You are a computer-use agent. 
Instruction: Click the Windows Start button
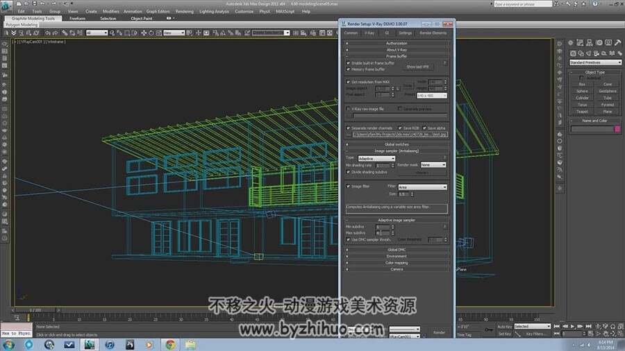9,345
